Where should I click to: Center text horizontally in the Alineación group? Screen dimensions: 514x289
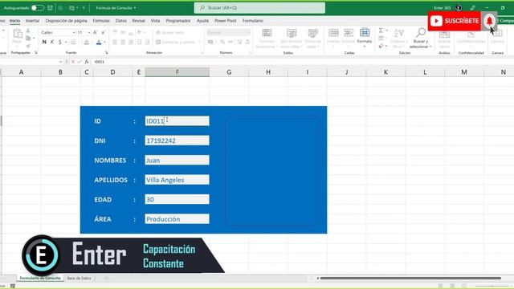coord(123,42)
